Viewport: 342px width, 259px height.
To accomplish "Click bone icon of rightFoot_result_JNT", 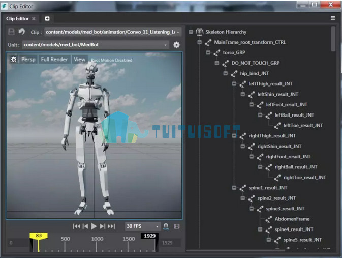I will pyautogui.click(x=260, y=157).
